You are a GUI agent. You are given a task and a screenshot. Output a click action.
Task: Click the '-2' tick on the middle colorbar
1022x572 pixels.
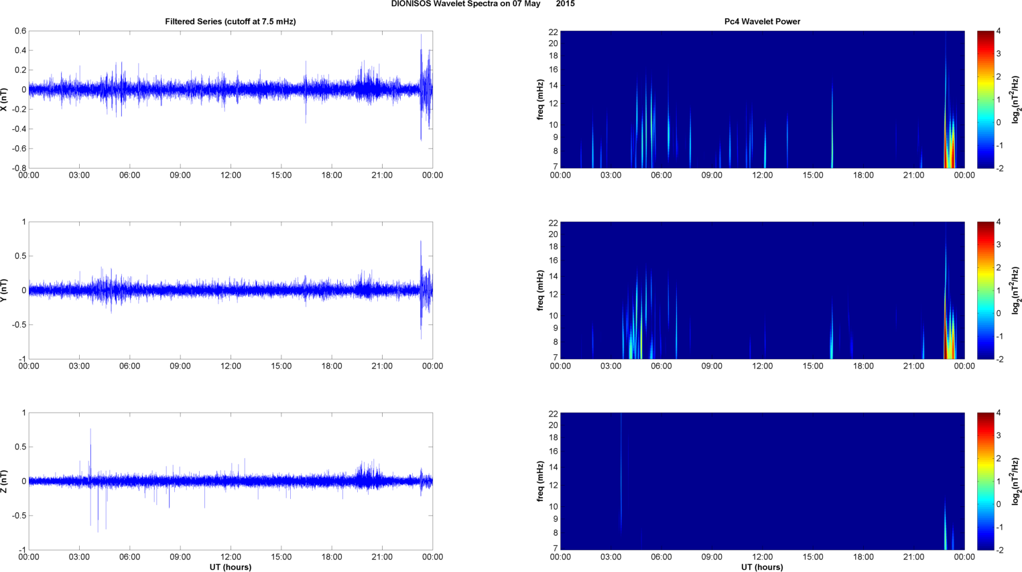click(999, 359)
